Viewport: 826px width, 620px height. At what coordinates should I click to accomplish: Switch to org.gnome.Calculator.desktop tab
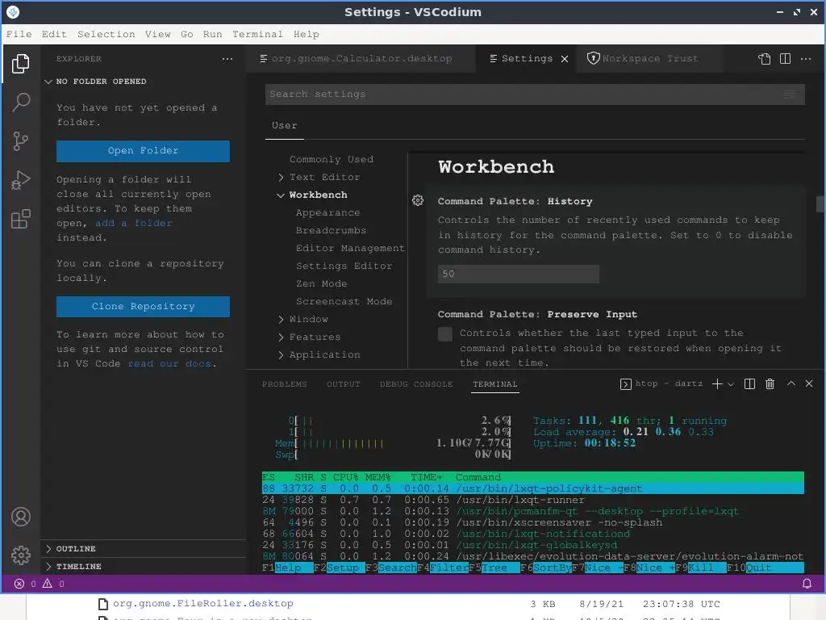[361, 58]
